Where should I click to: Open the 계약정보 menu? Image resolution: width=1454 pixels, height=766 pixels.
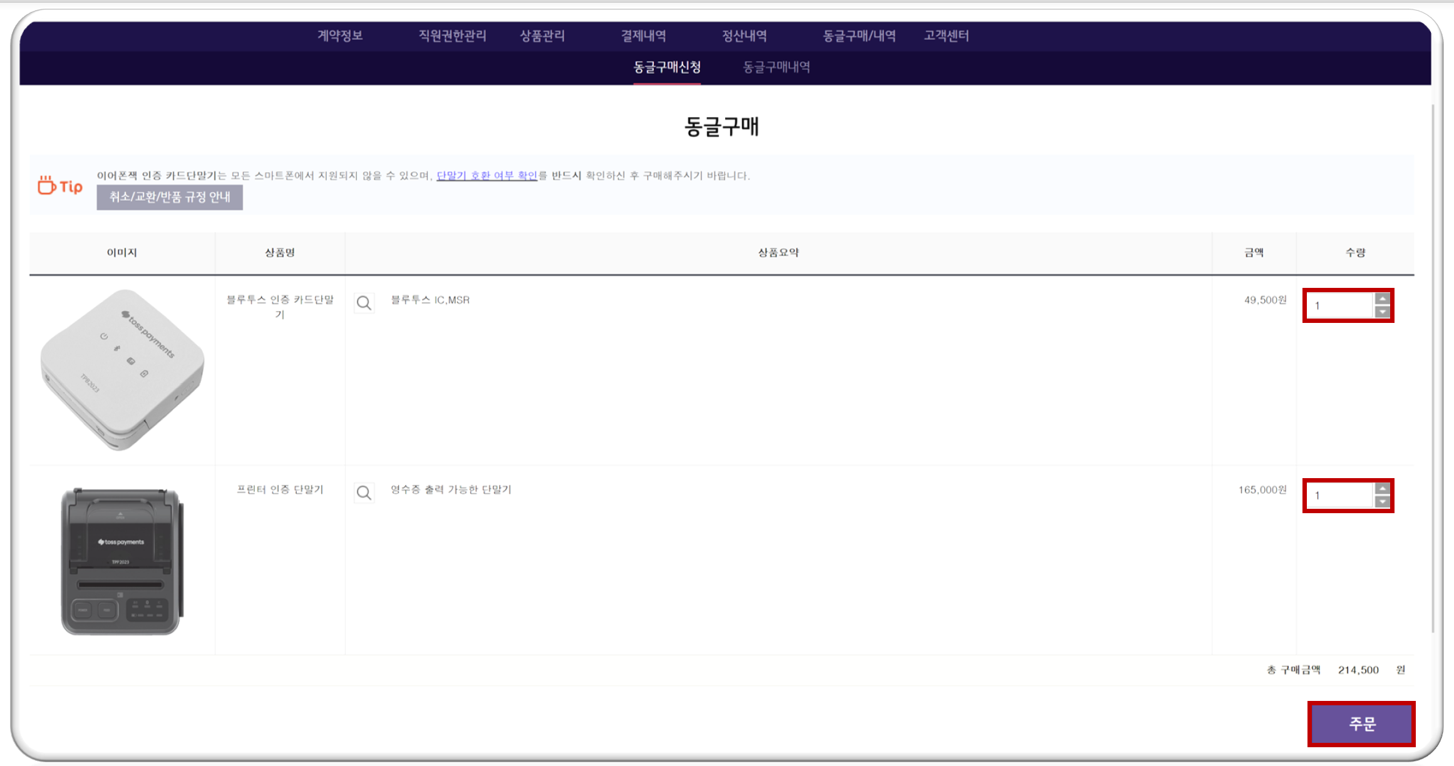[x=340, y=36]
